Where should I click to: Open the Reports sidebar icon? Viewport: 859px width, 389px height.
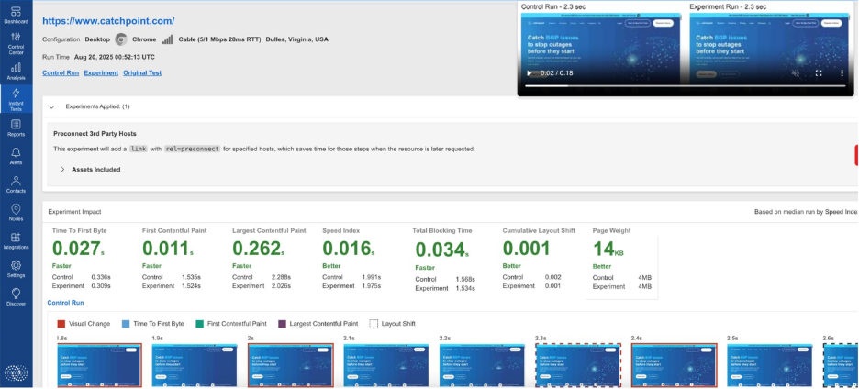tap(16, 125)
